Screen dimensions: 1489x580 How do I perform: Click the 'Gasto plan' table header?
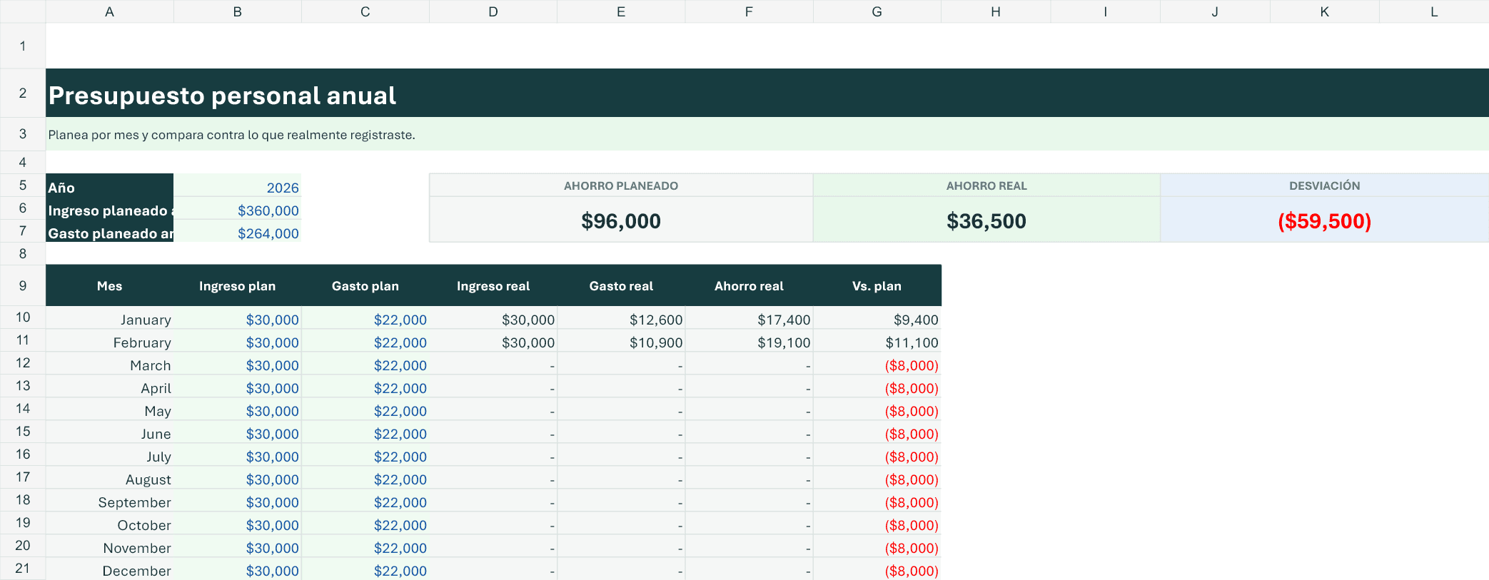tap(365, 286)
